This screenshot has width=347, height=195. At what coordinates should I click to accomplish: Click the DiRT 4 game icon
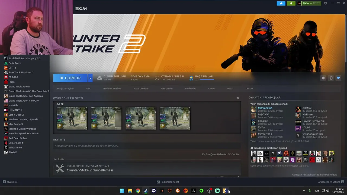coord(6,68)
